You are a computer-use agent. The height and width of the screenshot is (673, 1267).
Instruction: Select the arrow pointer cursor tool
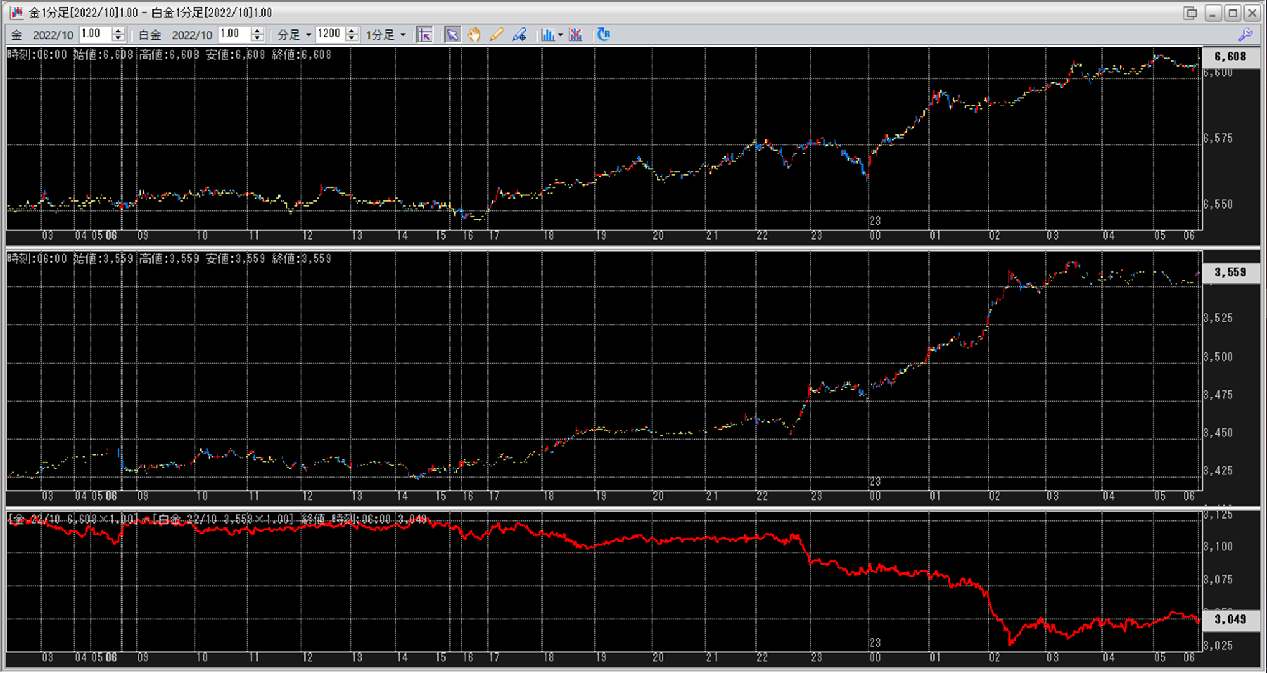(452, 35)
